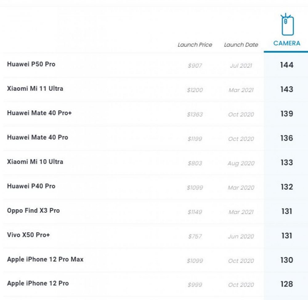Screen dimensions: 308x300
Task: Click the Jul 2021 launch date
Action: pos(241,66)
